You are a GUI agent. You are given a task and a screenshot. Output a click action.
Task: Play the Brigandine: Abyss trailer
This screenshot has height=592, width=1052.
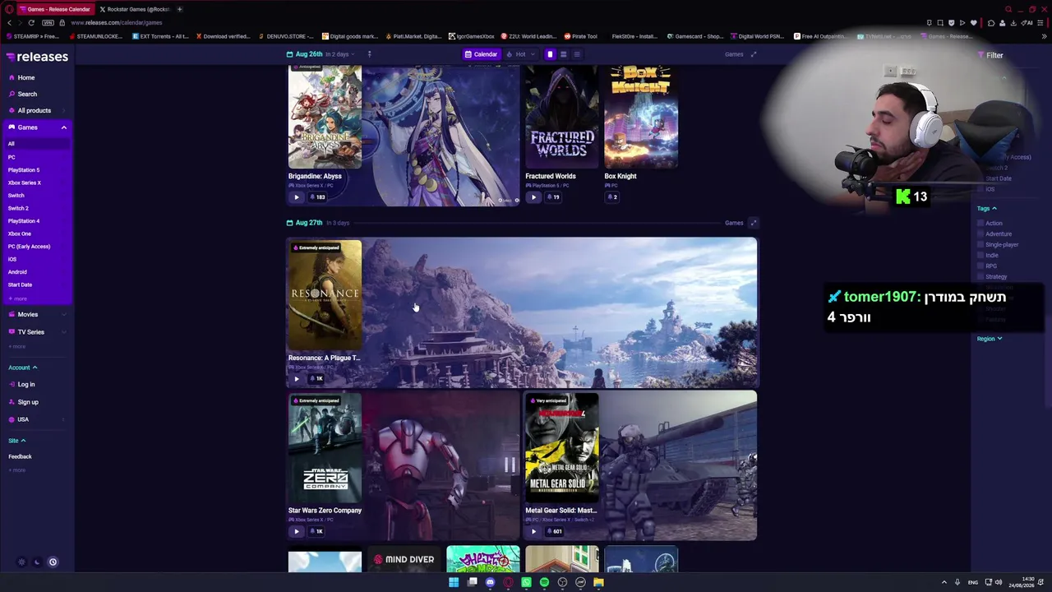click(x=297, y=197)
